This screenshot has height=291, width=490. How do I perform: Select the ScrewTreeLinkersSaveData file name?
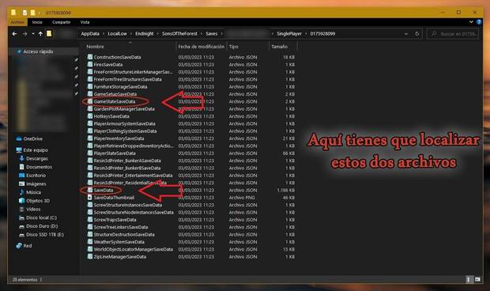tap(121, 227)
